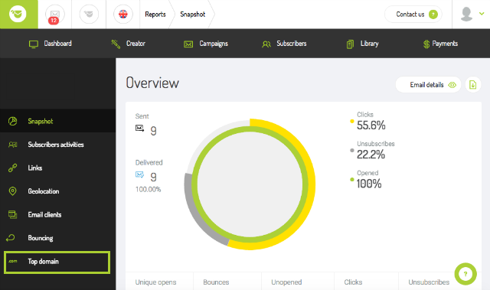Select the Unique opens tab
The image size is (490, 290).
pyautogui.click(x=155, y=282)
